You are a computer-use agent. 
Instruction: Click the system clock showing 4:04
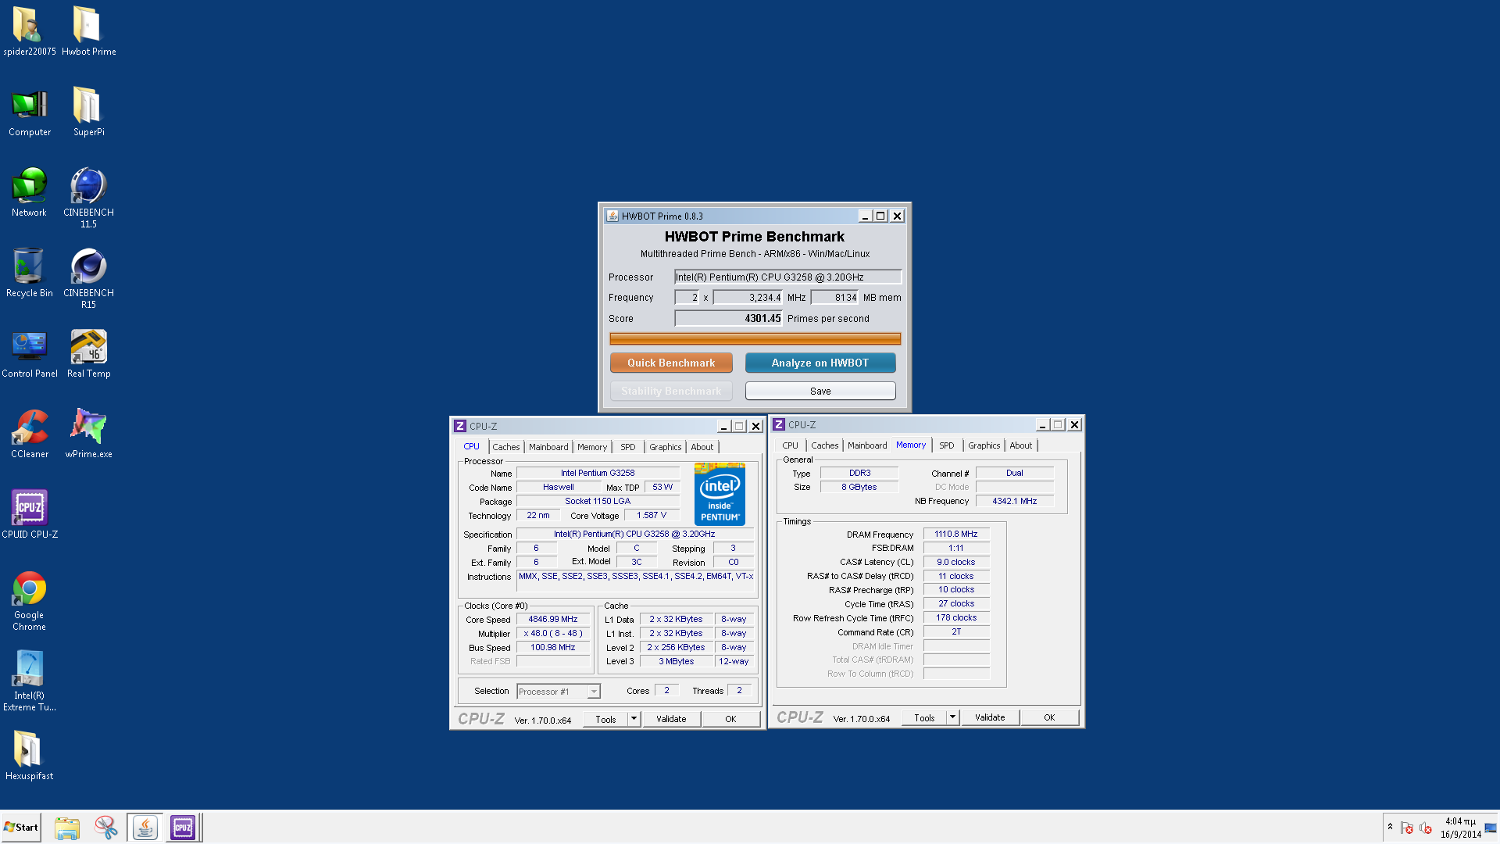coord(1460,828)
